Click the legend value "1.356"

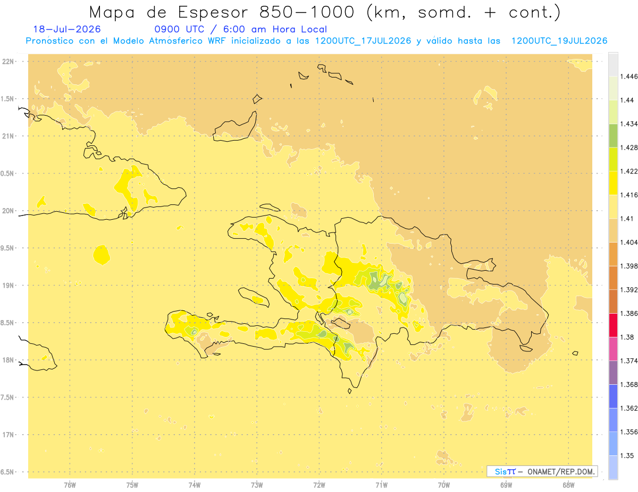[630, 432]
